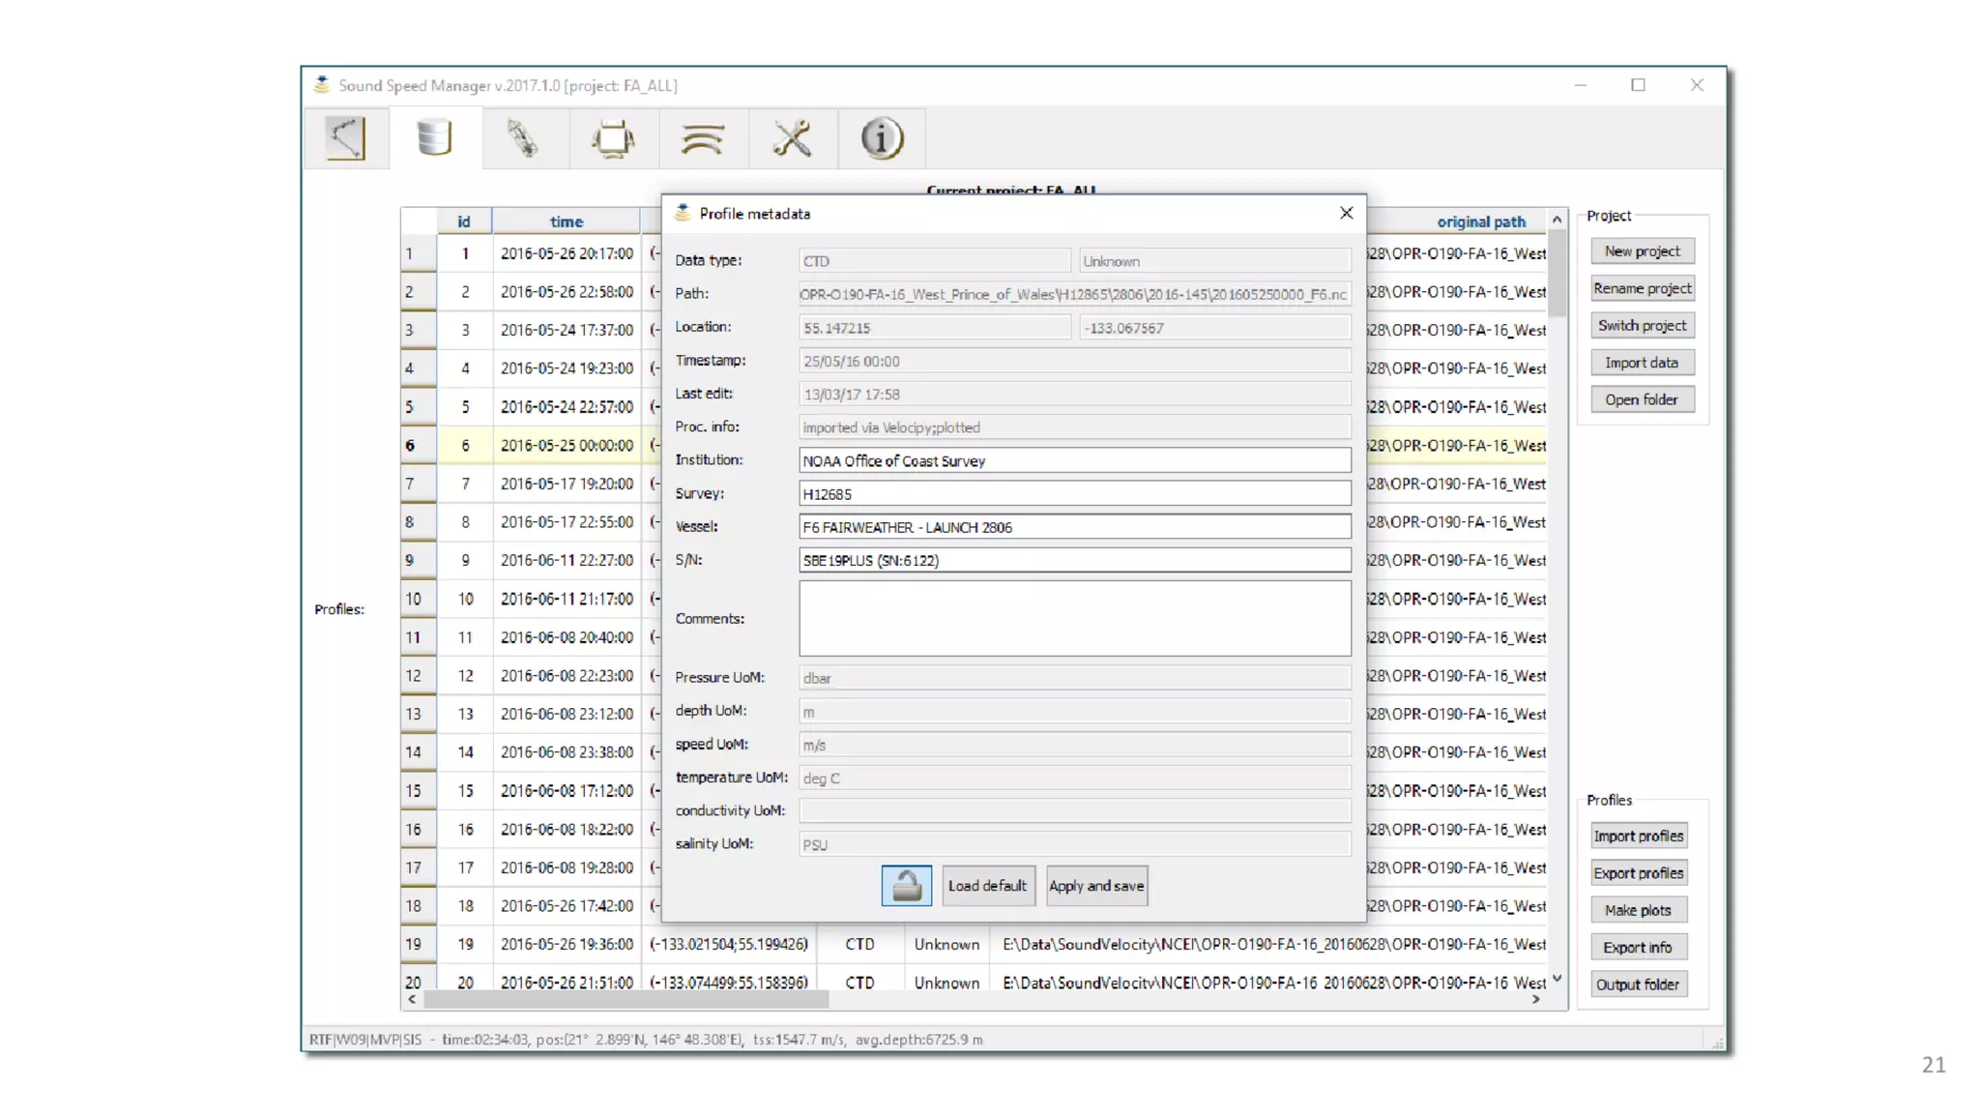Open the sound speed profile editor tab
This screenshot has width=1980, height=1117.
(x=345, y=138)
